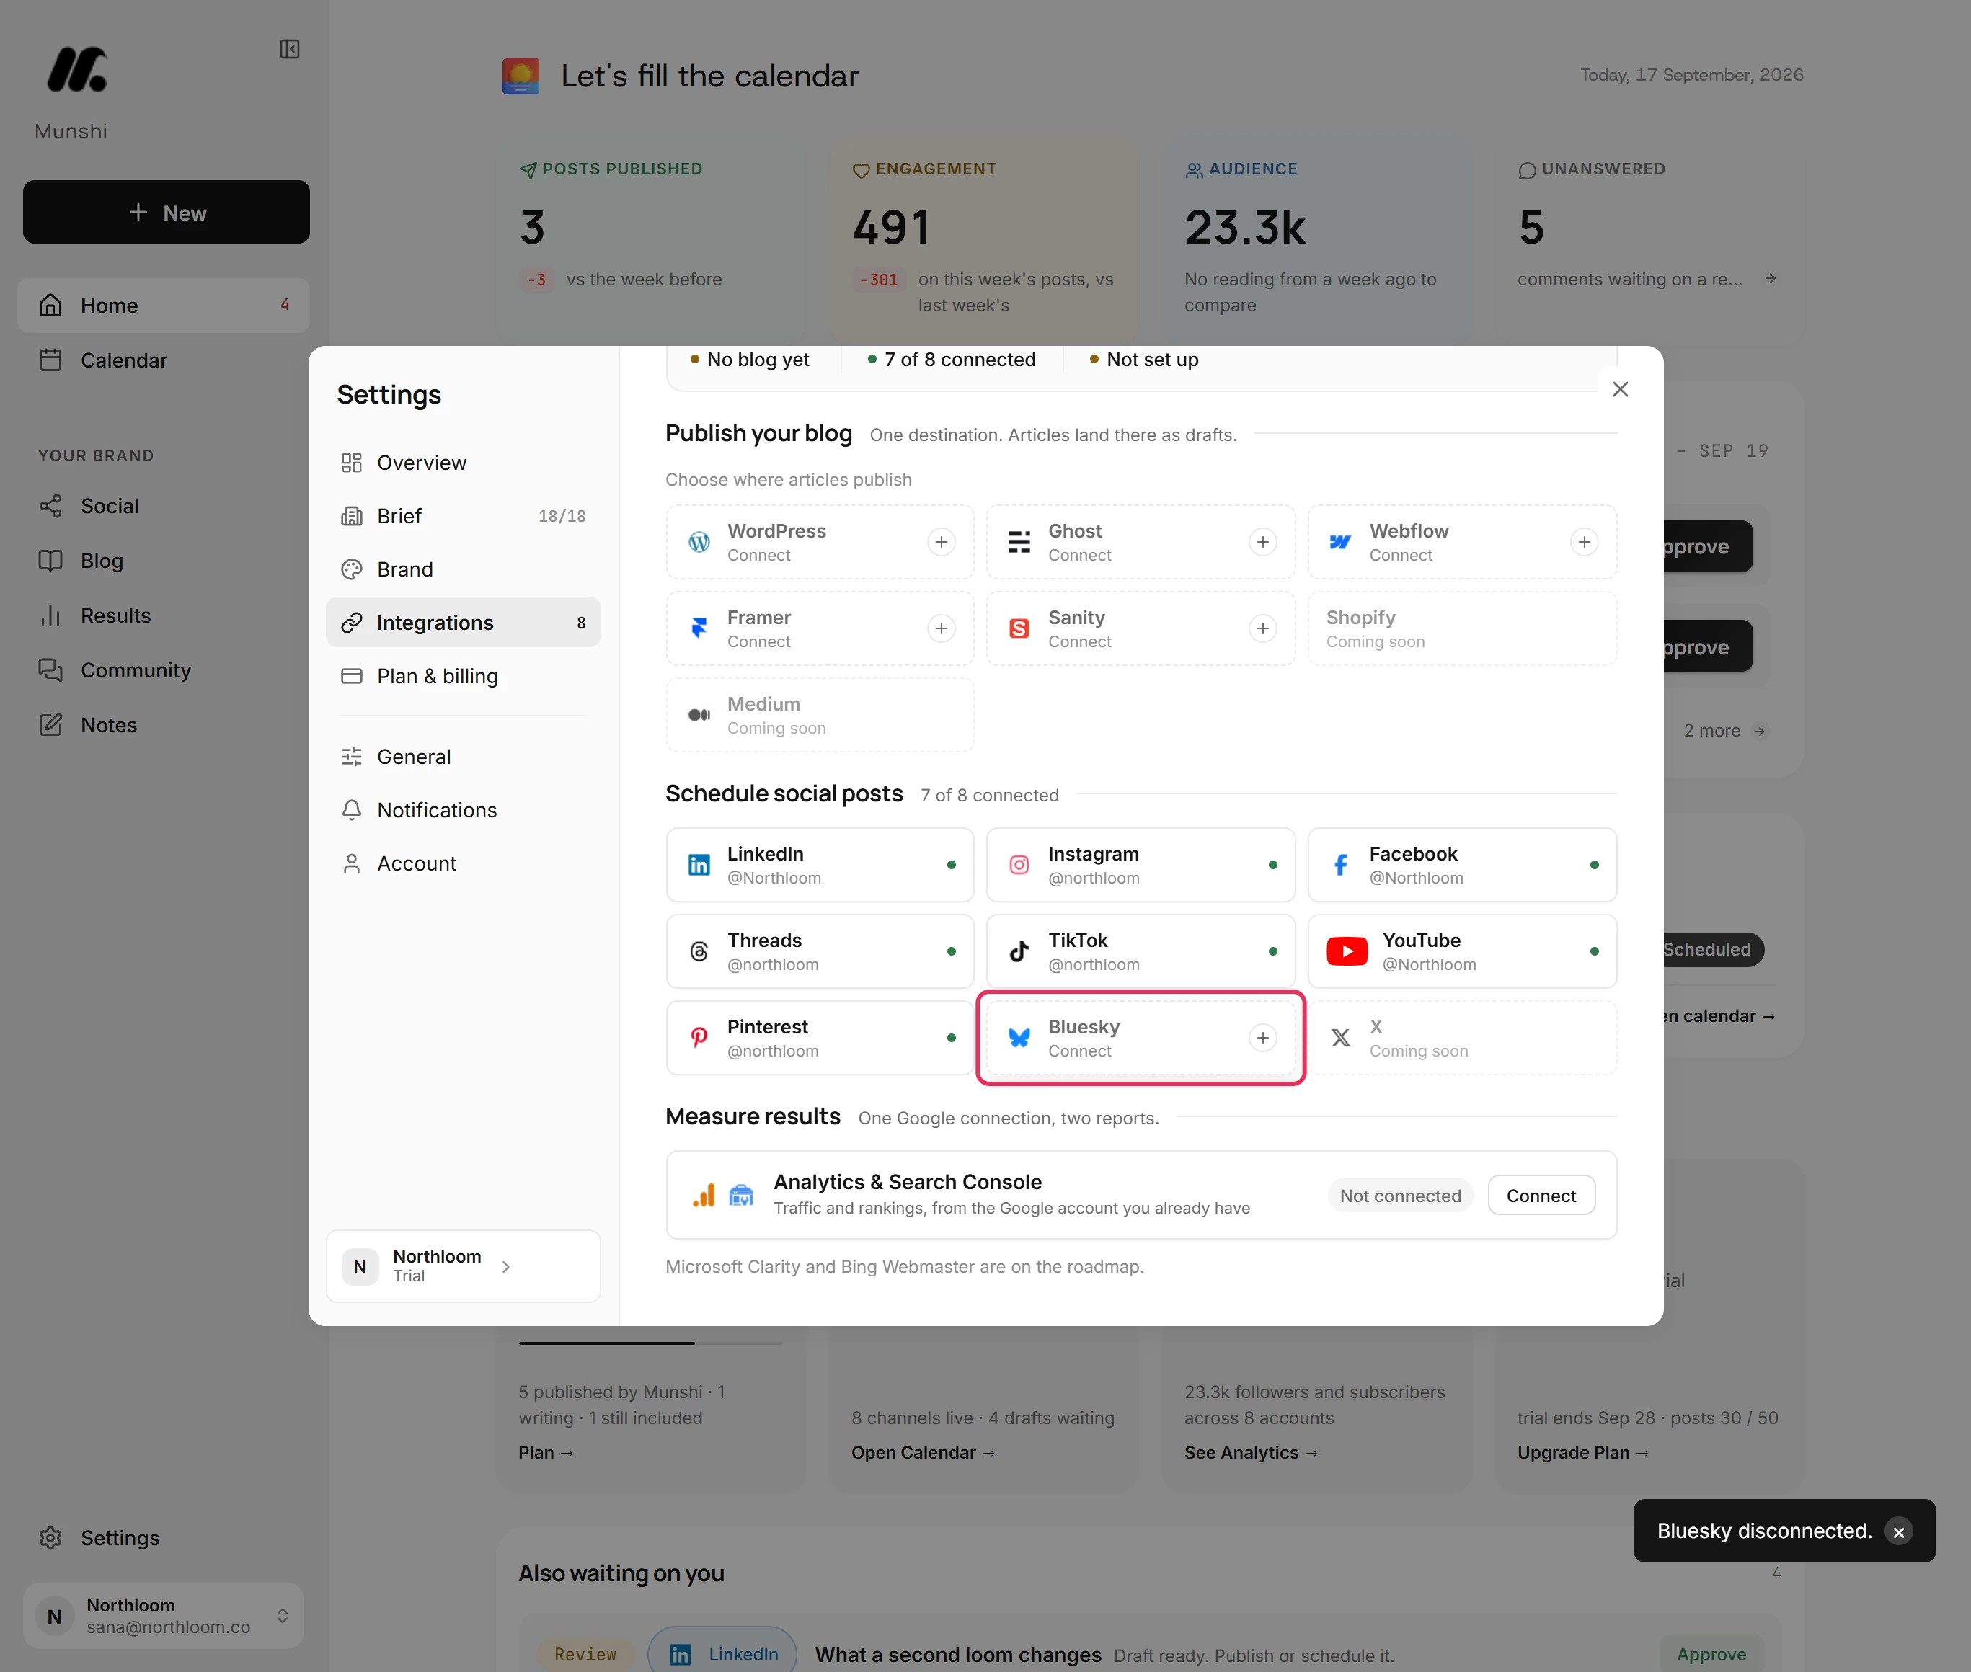Click the LinkedIn chip on review row
1971x1672 pixels.
(x=722, y=1654)
